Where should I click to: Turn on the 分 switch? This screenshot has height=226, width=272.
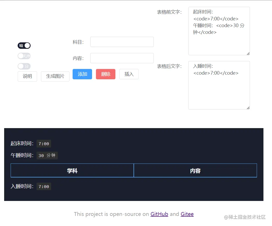click(x=24, y=66)
